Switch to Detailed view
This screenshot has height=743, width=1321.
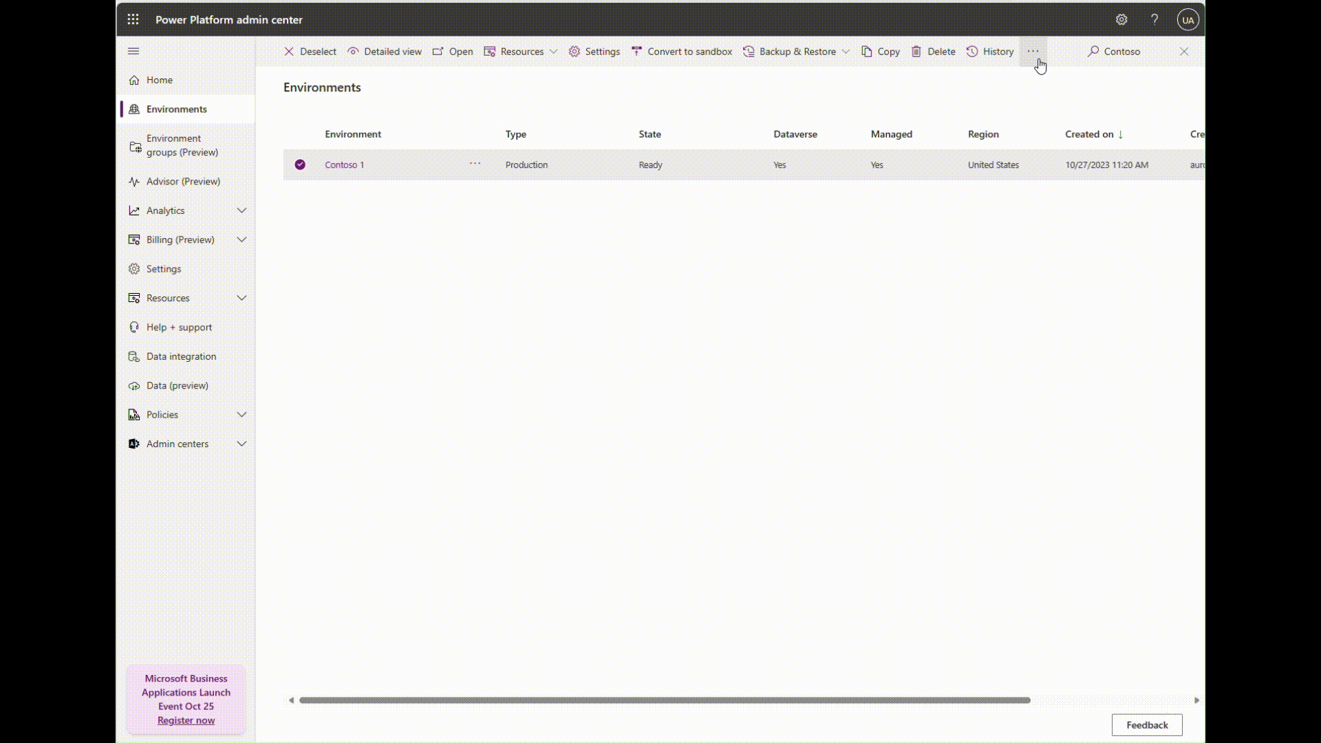pyautogui.click(x=385, y=52)
